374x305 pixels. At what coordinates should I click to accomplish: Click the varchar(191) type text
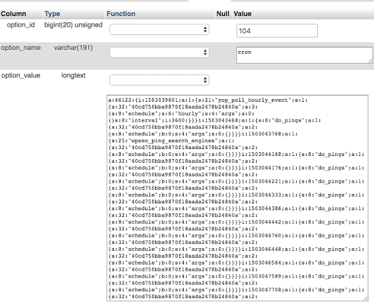[x=72, y=47]
